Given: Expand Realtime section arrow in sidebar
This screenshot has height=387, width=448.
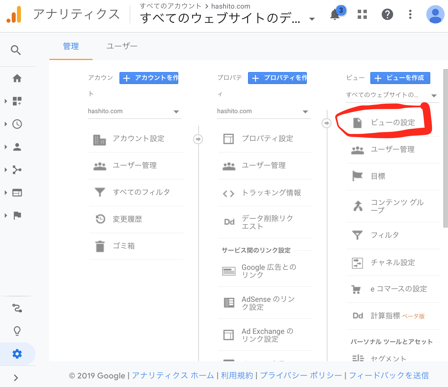Looking at the screenshot, I should tap(6, 124).
